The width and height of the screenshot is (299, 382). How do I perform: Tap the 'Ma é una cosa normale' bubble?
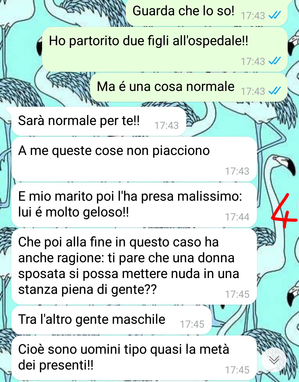(189, 87)
